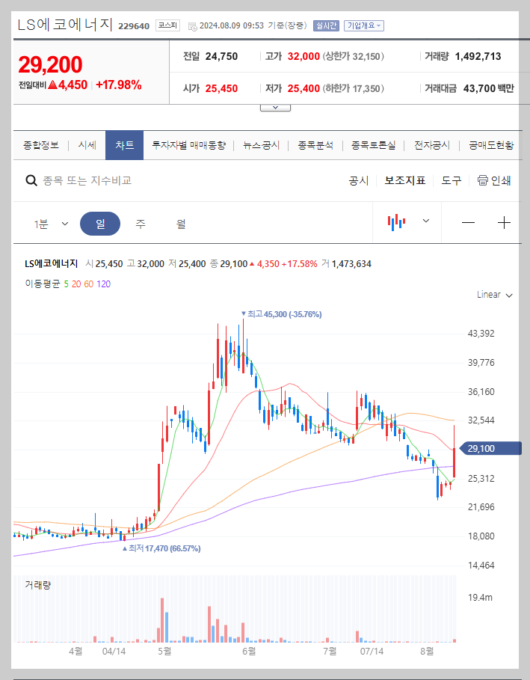Toggle the 120-day moving average
The height and width of the screenshot is (680, 530).
pos(104,284)
